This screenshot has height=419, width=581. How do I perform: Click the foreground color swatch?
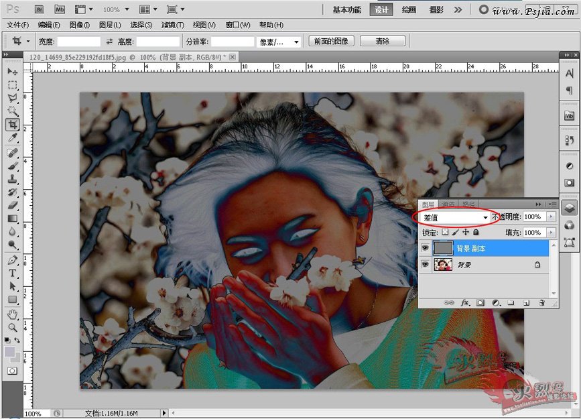pyautogui.click(x=10, y=351)
